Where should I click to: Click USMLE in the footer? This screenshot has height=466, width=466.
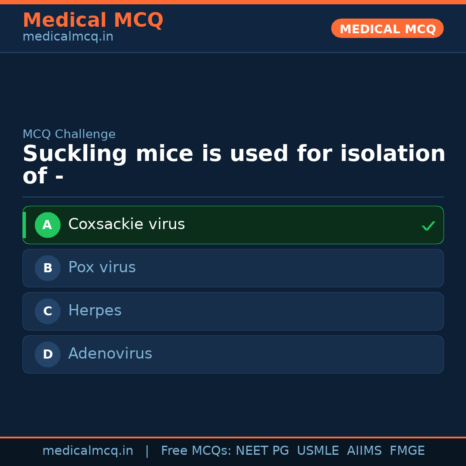[318, 451]
